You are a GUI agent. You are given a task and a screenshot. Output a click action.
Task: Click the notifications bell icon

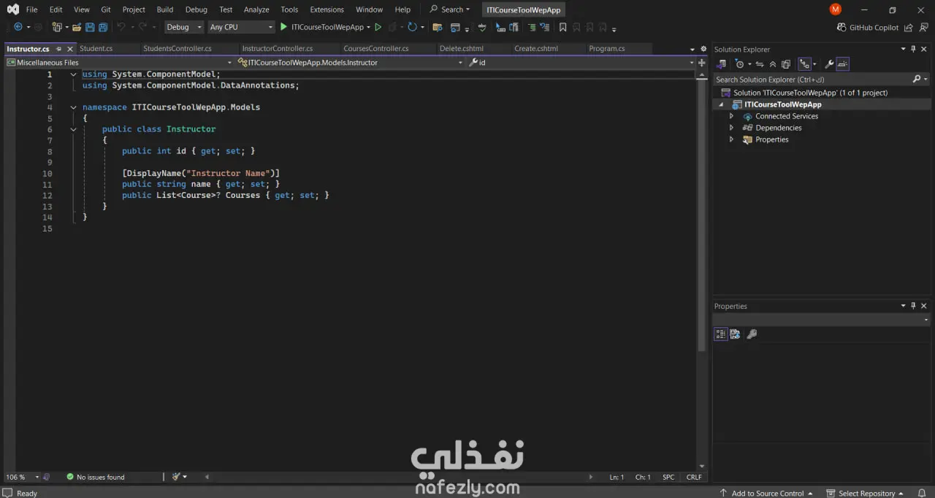click(921, 493)
